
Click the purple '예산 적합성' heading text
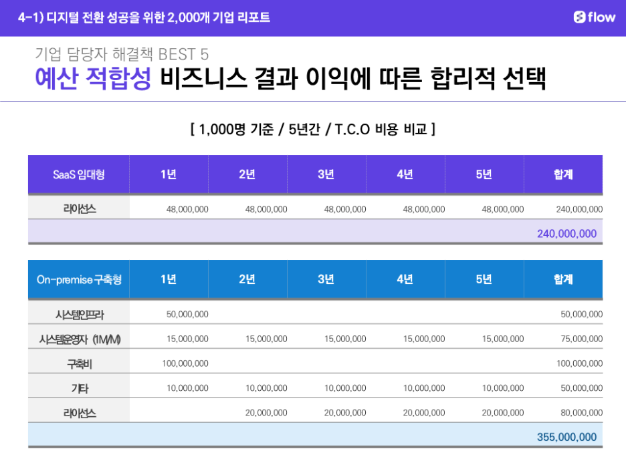(x=93, y=79)
